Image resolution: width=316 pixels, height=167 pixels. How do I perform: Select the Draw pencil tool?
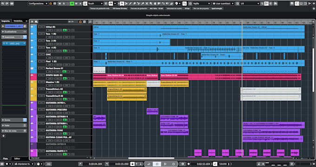[x=131, y=3]
